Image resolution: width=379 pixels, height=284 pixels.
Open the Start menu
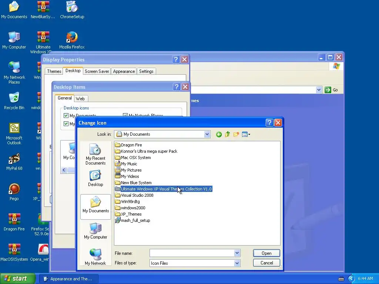[x=17, y=278]
